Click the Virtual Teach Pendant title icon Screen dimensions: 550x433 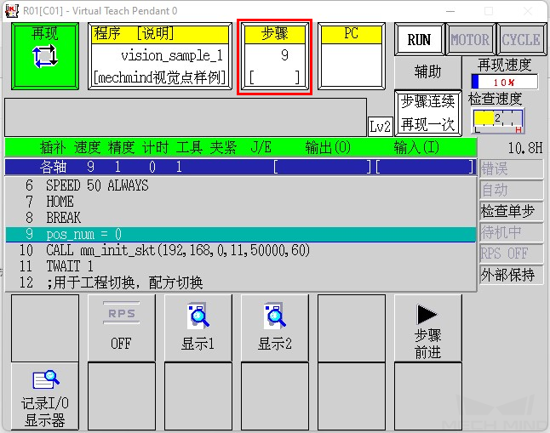tap(12, 11)
